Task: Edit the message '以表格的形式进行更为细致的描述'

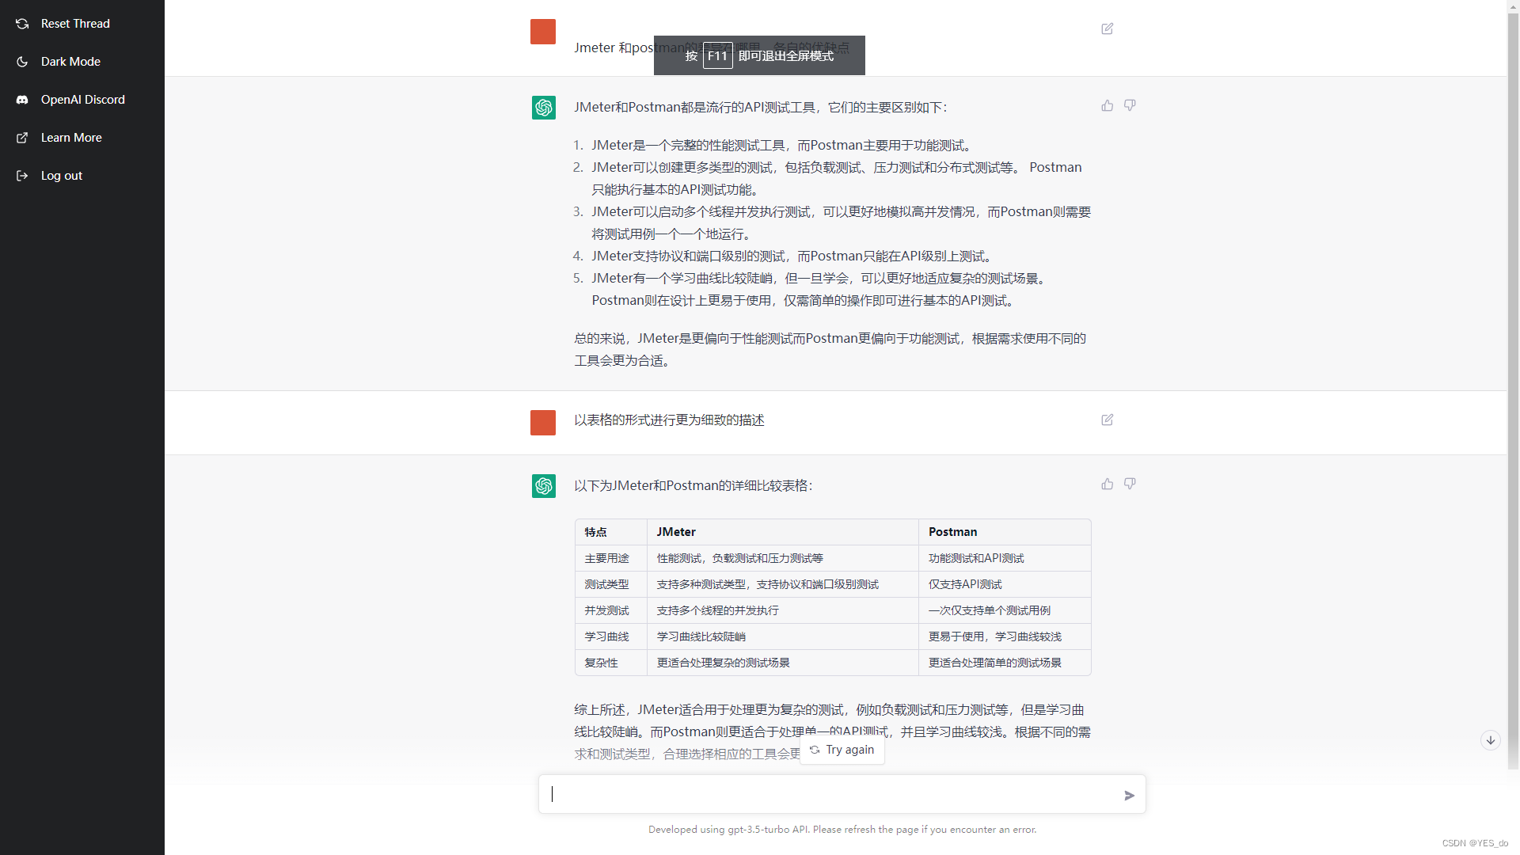Action: point(1107,420)
